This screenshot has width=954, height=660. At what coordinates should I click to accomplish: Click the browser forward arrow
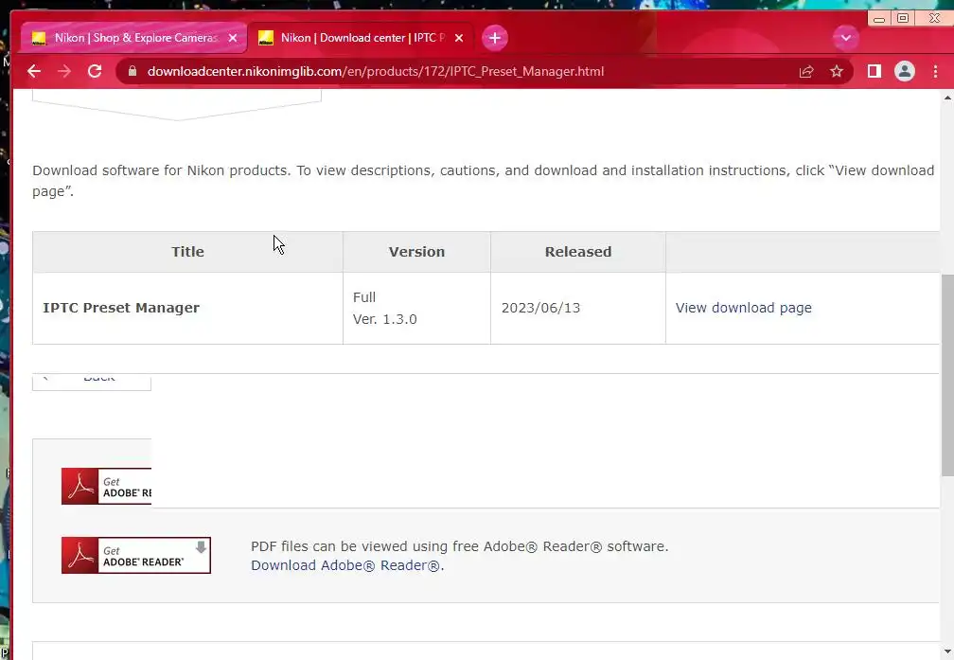click(64, 71)
